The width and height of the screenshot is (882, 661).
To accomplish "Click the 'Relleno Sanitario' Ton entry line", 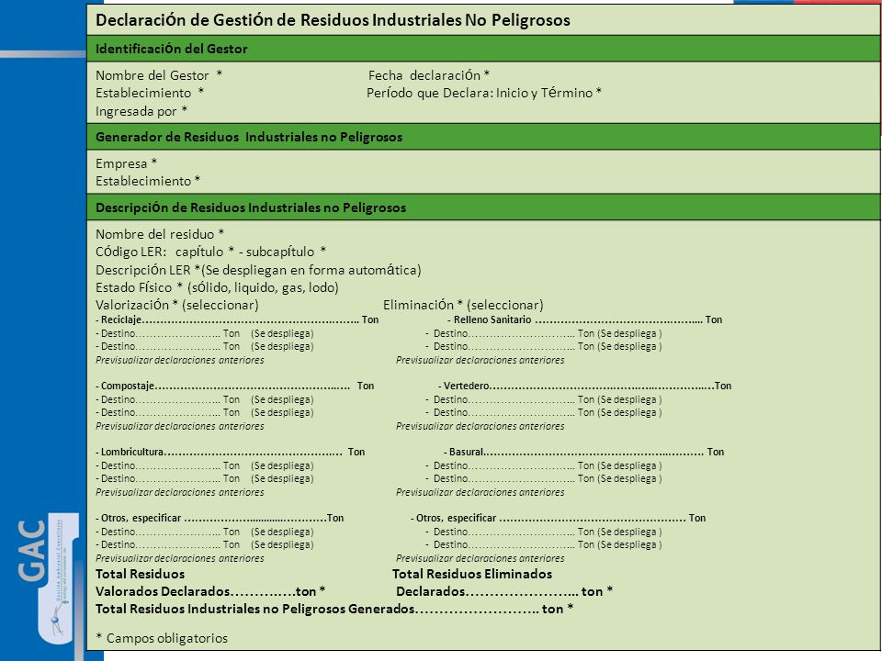I will (585, 319).
